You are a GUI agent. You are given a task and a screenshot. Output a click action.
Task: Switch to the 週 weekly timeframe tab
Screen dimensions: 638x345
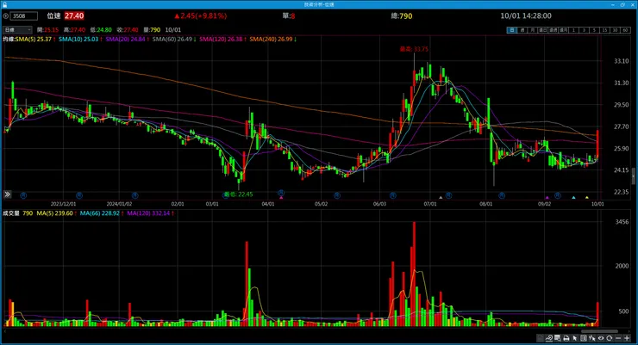pos(522,30)
